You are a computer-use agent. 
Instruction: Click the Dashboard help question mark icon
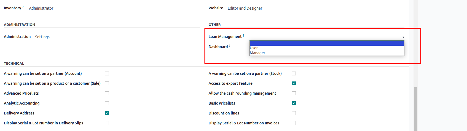(x=230, y=45)
